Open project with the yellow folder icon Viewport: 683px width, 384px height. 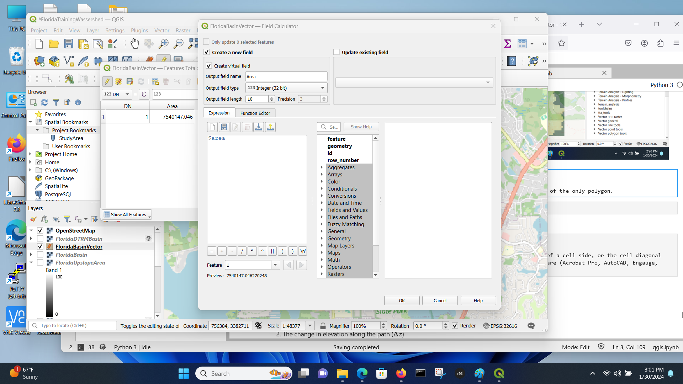[54, 44]
